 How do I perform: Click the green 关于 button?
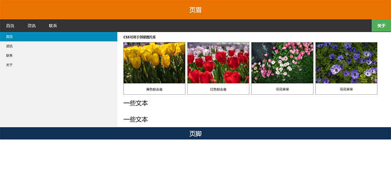click(x=381, y=26)
